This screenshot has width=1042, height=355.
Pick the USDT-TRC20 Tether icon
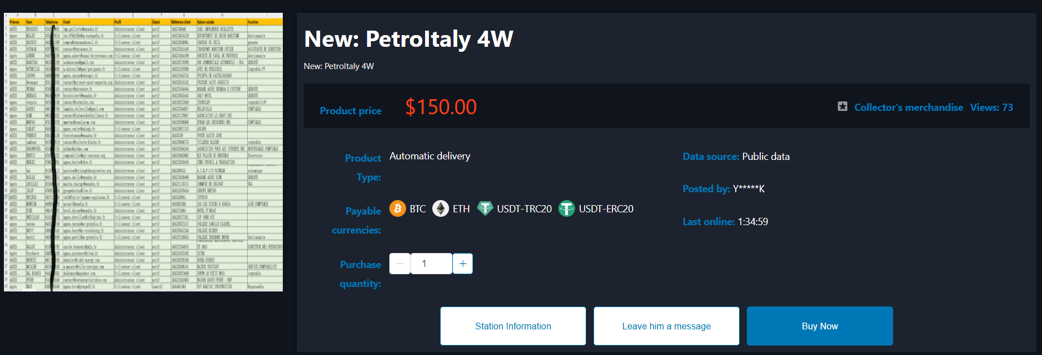pyautogui.click(x=485, y=208)
